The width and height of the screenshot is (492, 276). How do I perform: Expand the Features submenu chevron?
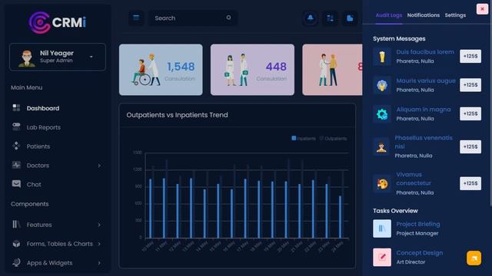(x=99, y=225)
